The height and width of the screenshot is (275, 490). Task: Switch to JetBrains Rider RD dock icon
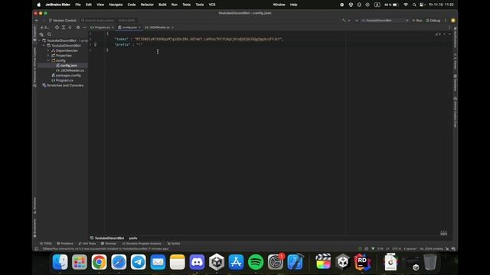(362, 262)
